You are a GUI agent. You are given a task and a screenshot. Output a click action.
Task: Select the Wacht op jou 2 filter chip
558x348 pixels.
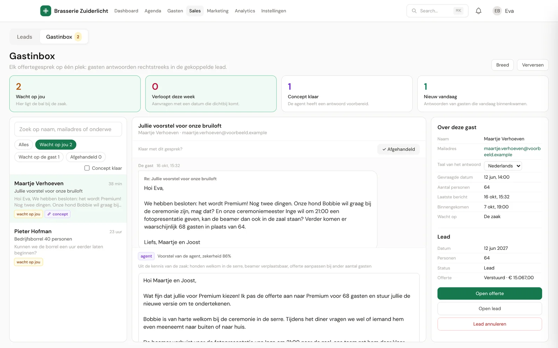pos(56,145)
